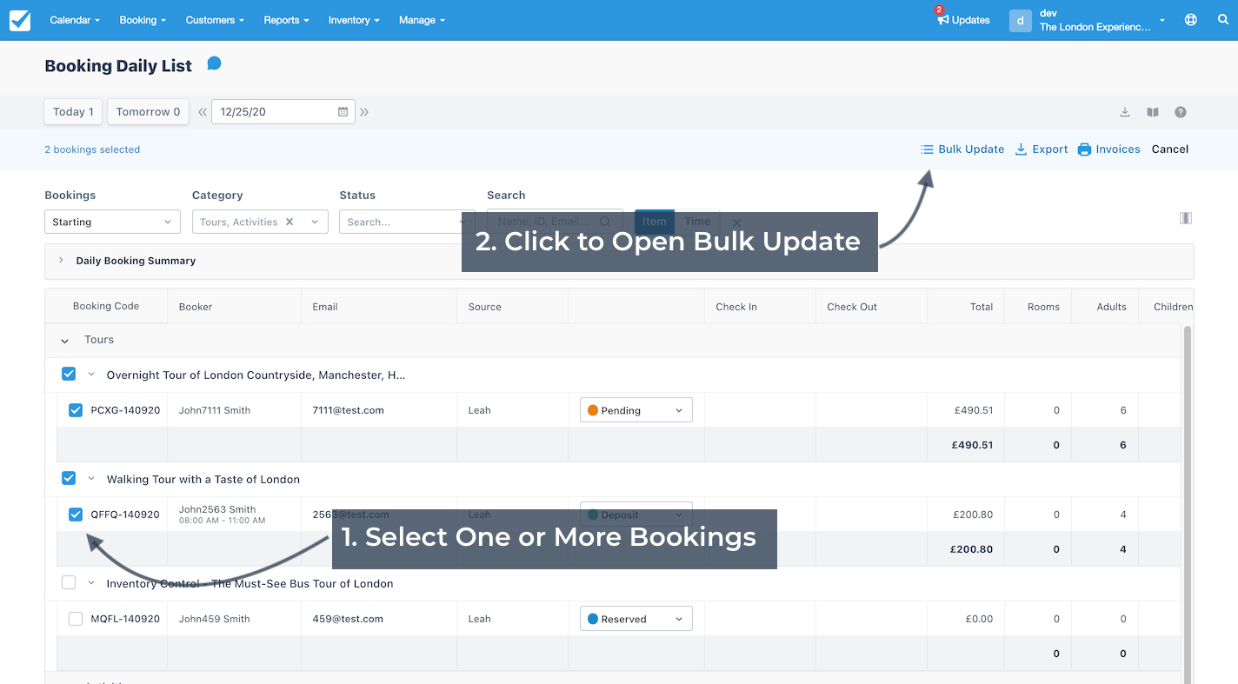The width and height of the screenshot is (1238, 684).
Task: Open the help question mark icon
Action: point(1181,112)
